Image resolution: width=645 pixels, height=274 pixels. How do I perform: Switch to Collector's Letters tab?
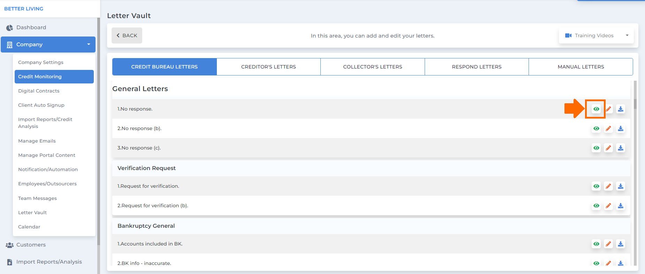(373, 67)
